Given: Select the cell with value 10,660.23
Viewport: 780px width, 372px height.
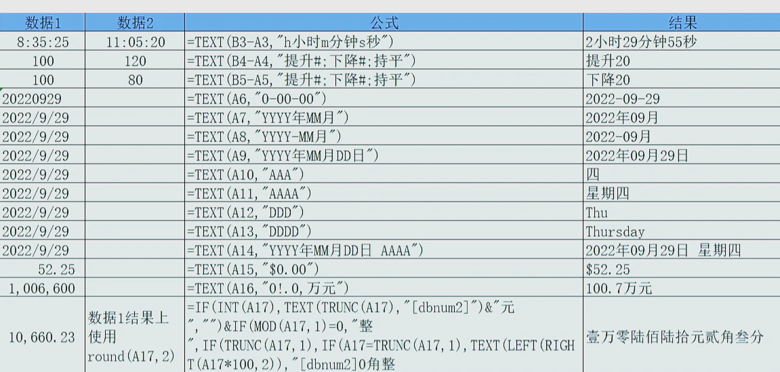Looking at the screenshot, I should [x=43, y=336].
